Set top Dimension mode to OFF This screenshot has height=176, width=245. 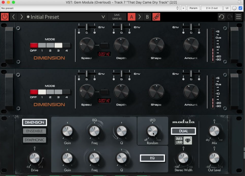click(x=34, y=45)
